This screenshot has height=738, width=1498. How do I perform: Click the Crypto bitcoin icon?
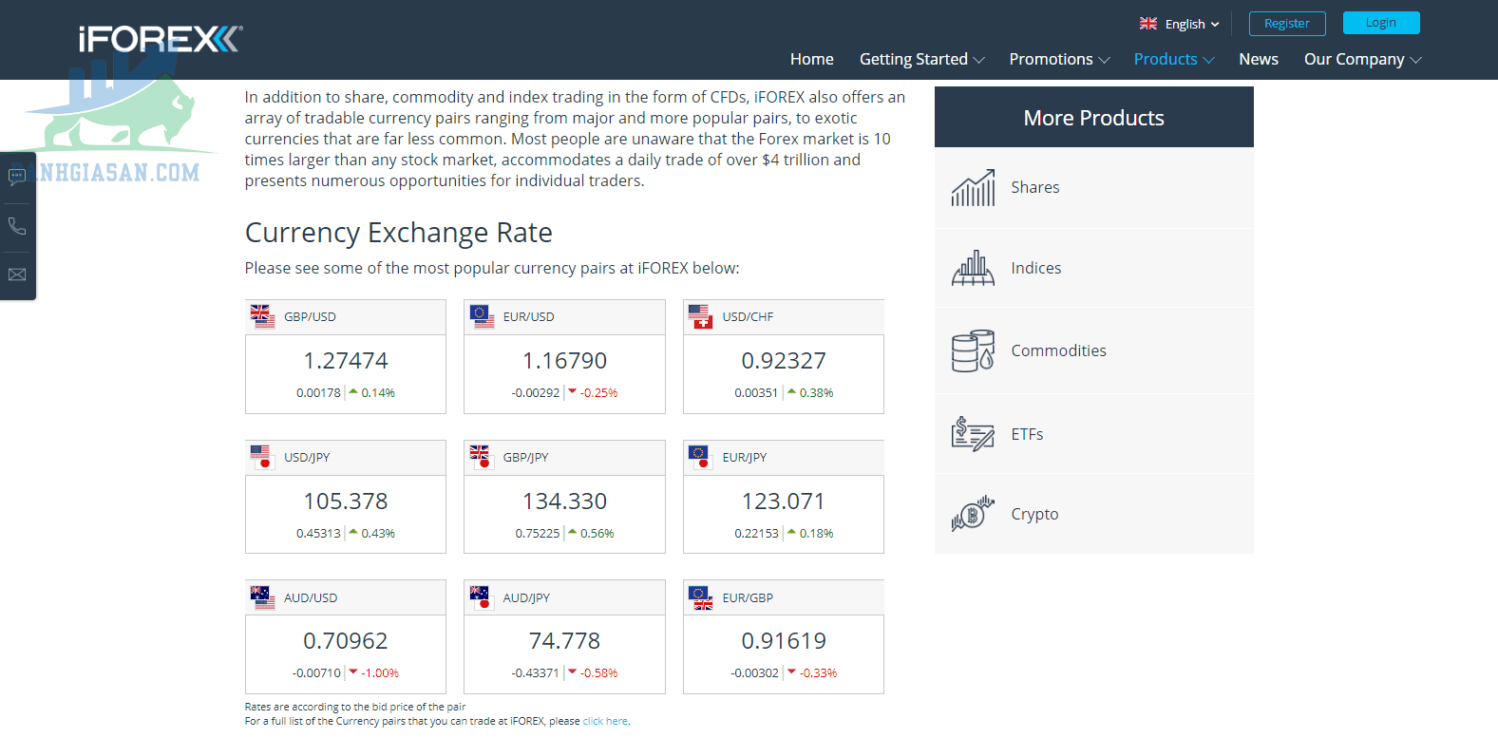click(974, 514)
